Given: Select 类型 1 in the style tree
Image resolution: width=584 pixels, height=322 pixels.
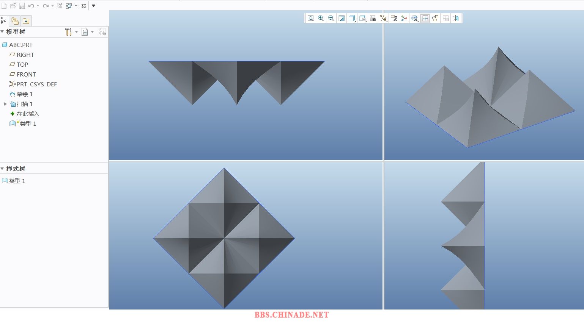Looking at the screenshot, I should [x=17, y=181].
